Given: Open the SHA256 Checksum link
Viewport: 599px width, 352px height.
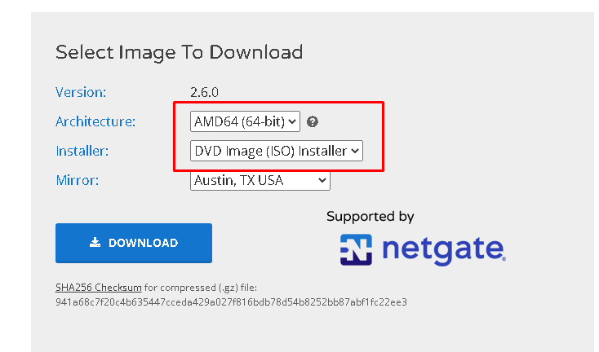Looking at the screenshot, I should point(99,288).
